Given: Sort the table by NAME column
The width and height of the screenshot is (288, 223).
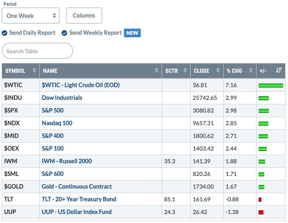Looking at the screenshot, I should tap(101, 71).
